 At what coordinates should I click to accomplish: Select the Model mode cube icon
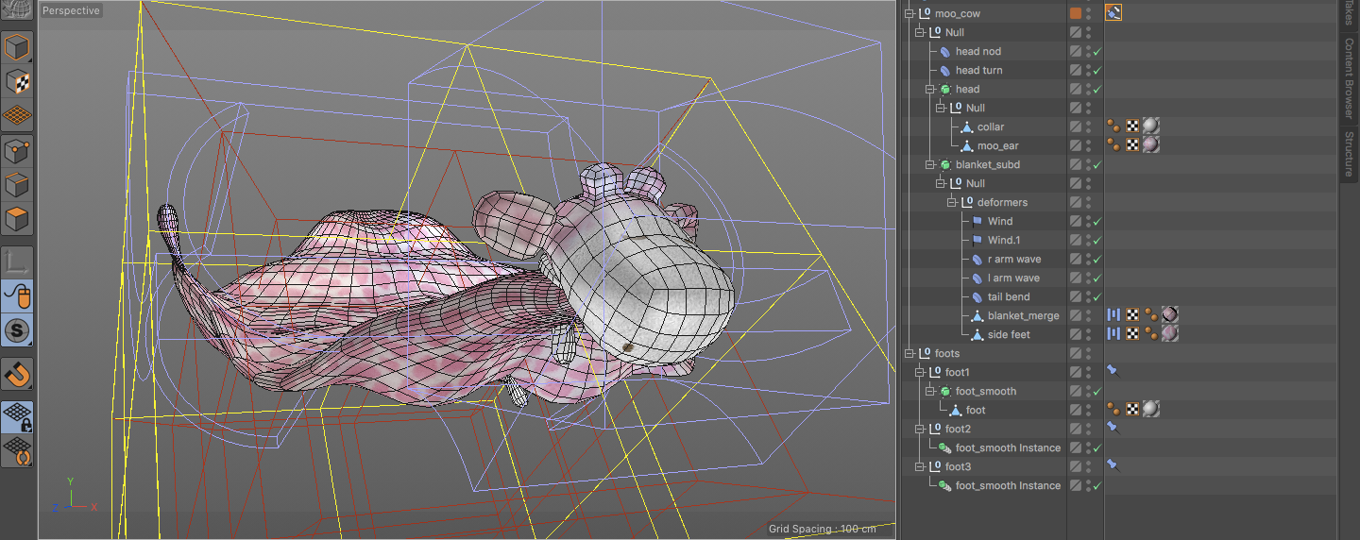(x=18, y=47)
